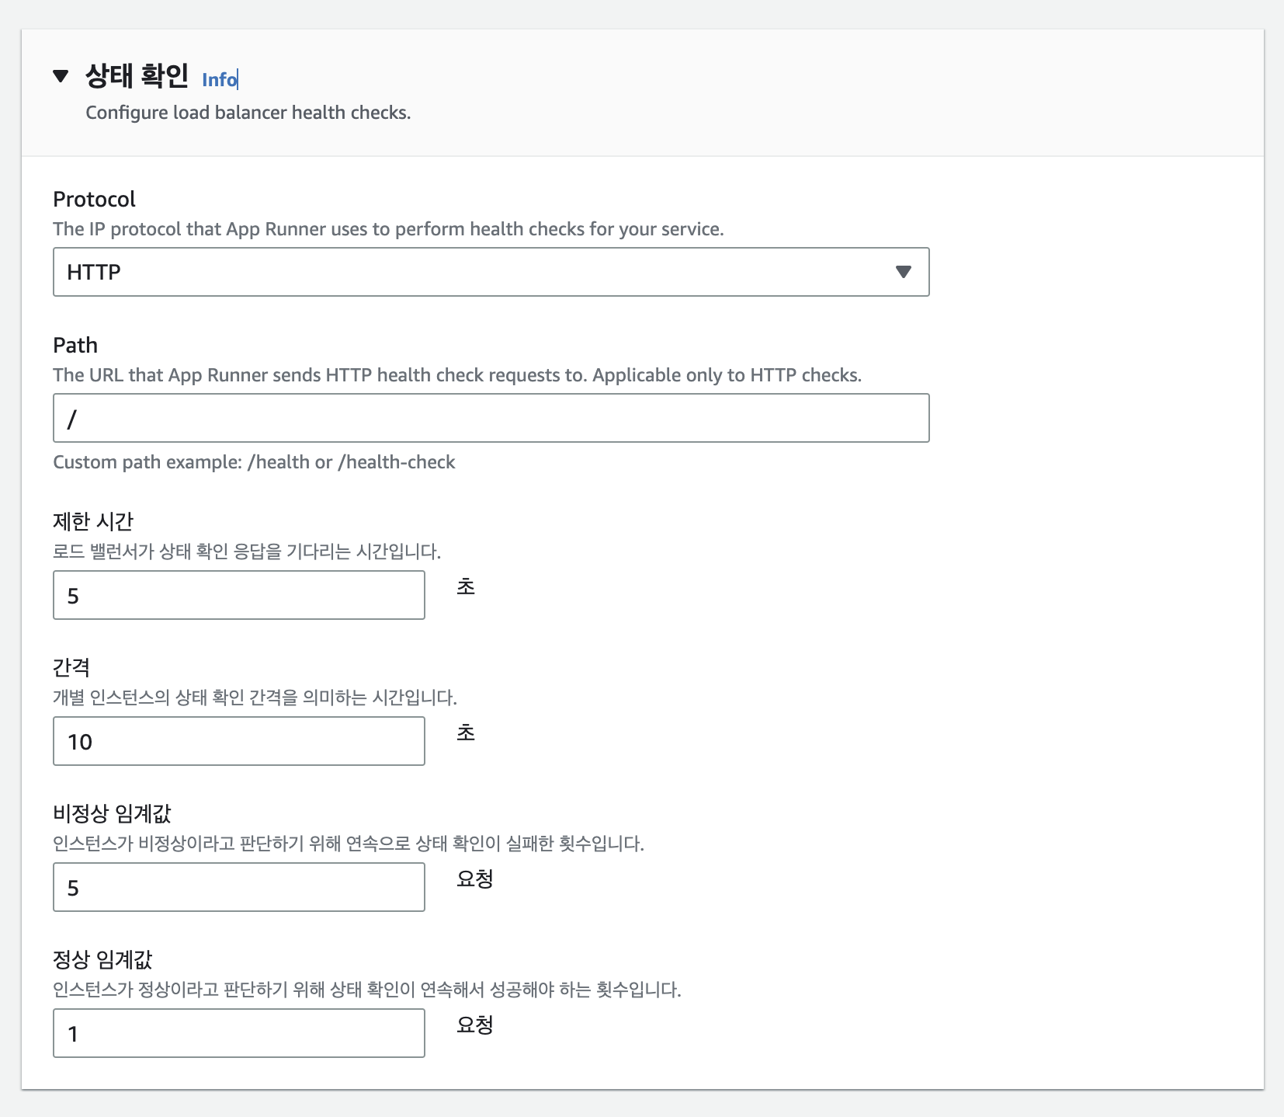The height and width of the screenshot is (1117, 1284).
Task: Open the Info link beside 상태 확인
Action: pyautogui.click(x=220, y=79)
